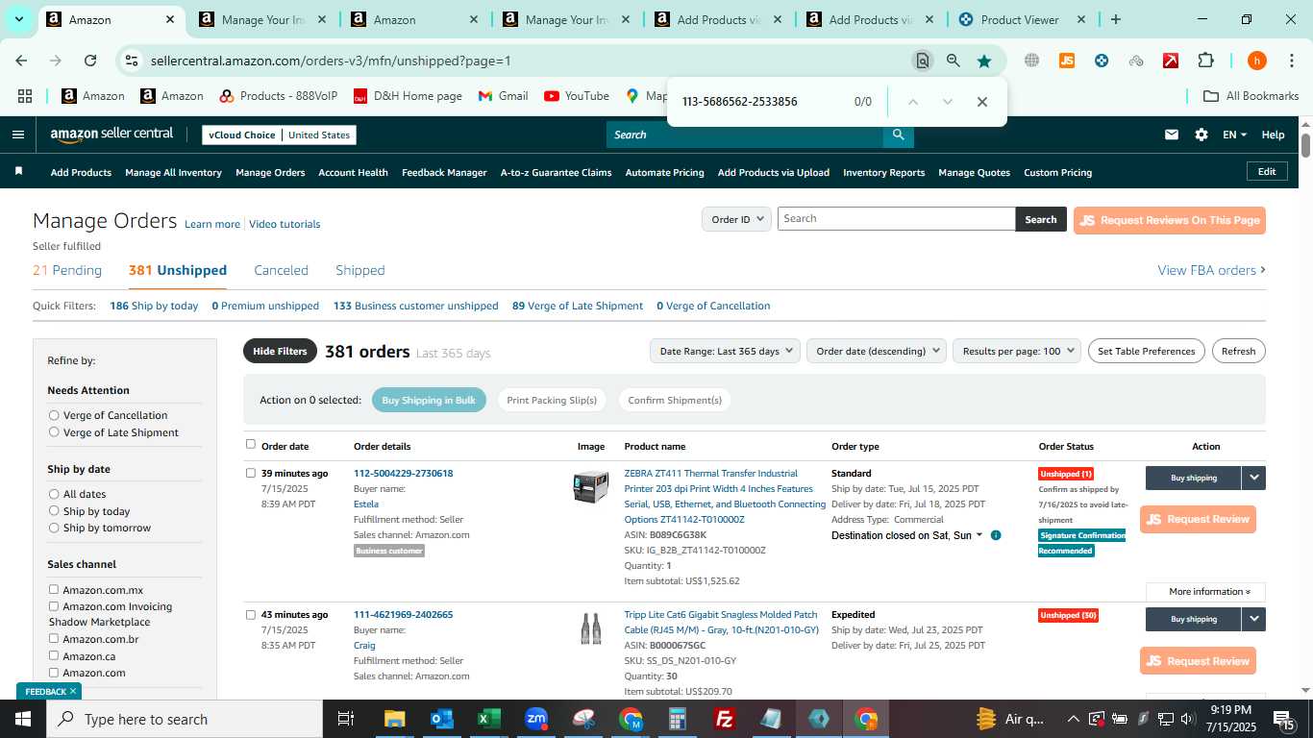Click Request Reviews On This Page

[1169, 220]
